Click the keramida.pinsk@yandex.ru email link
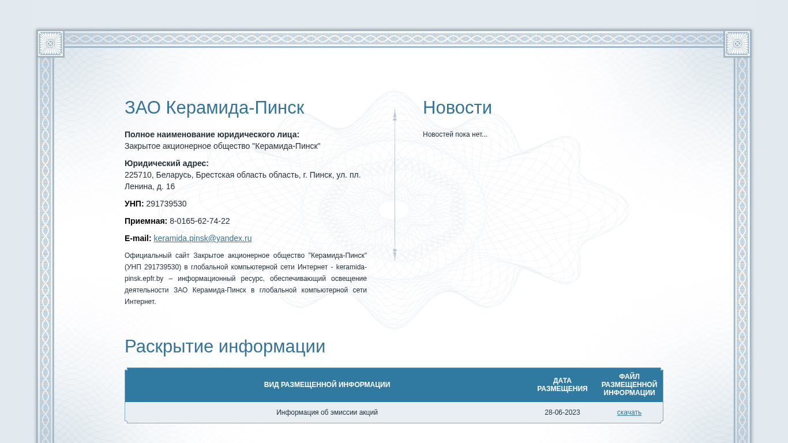 pyautogui.click(x=202, y=238)
